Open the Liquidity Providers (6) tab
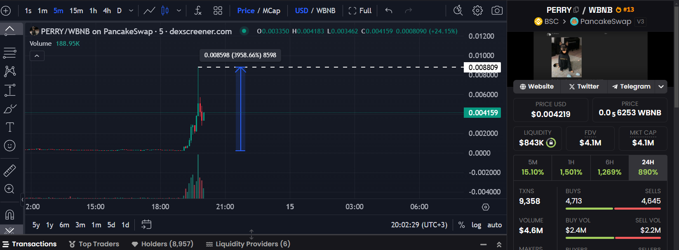679x250 pixels. point(248,244)
